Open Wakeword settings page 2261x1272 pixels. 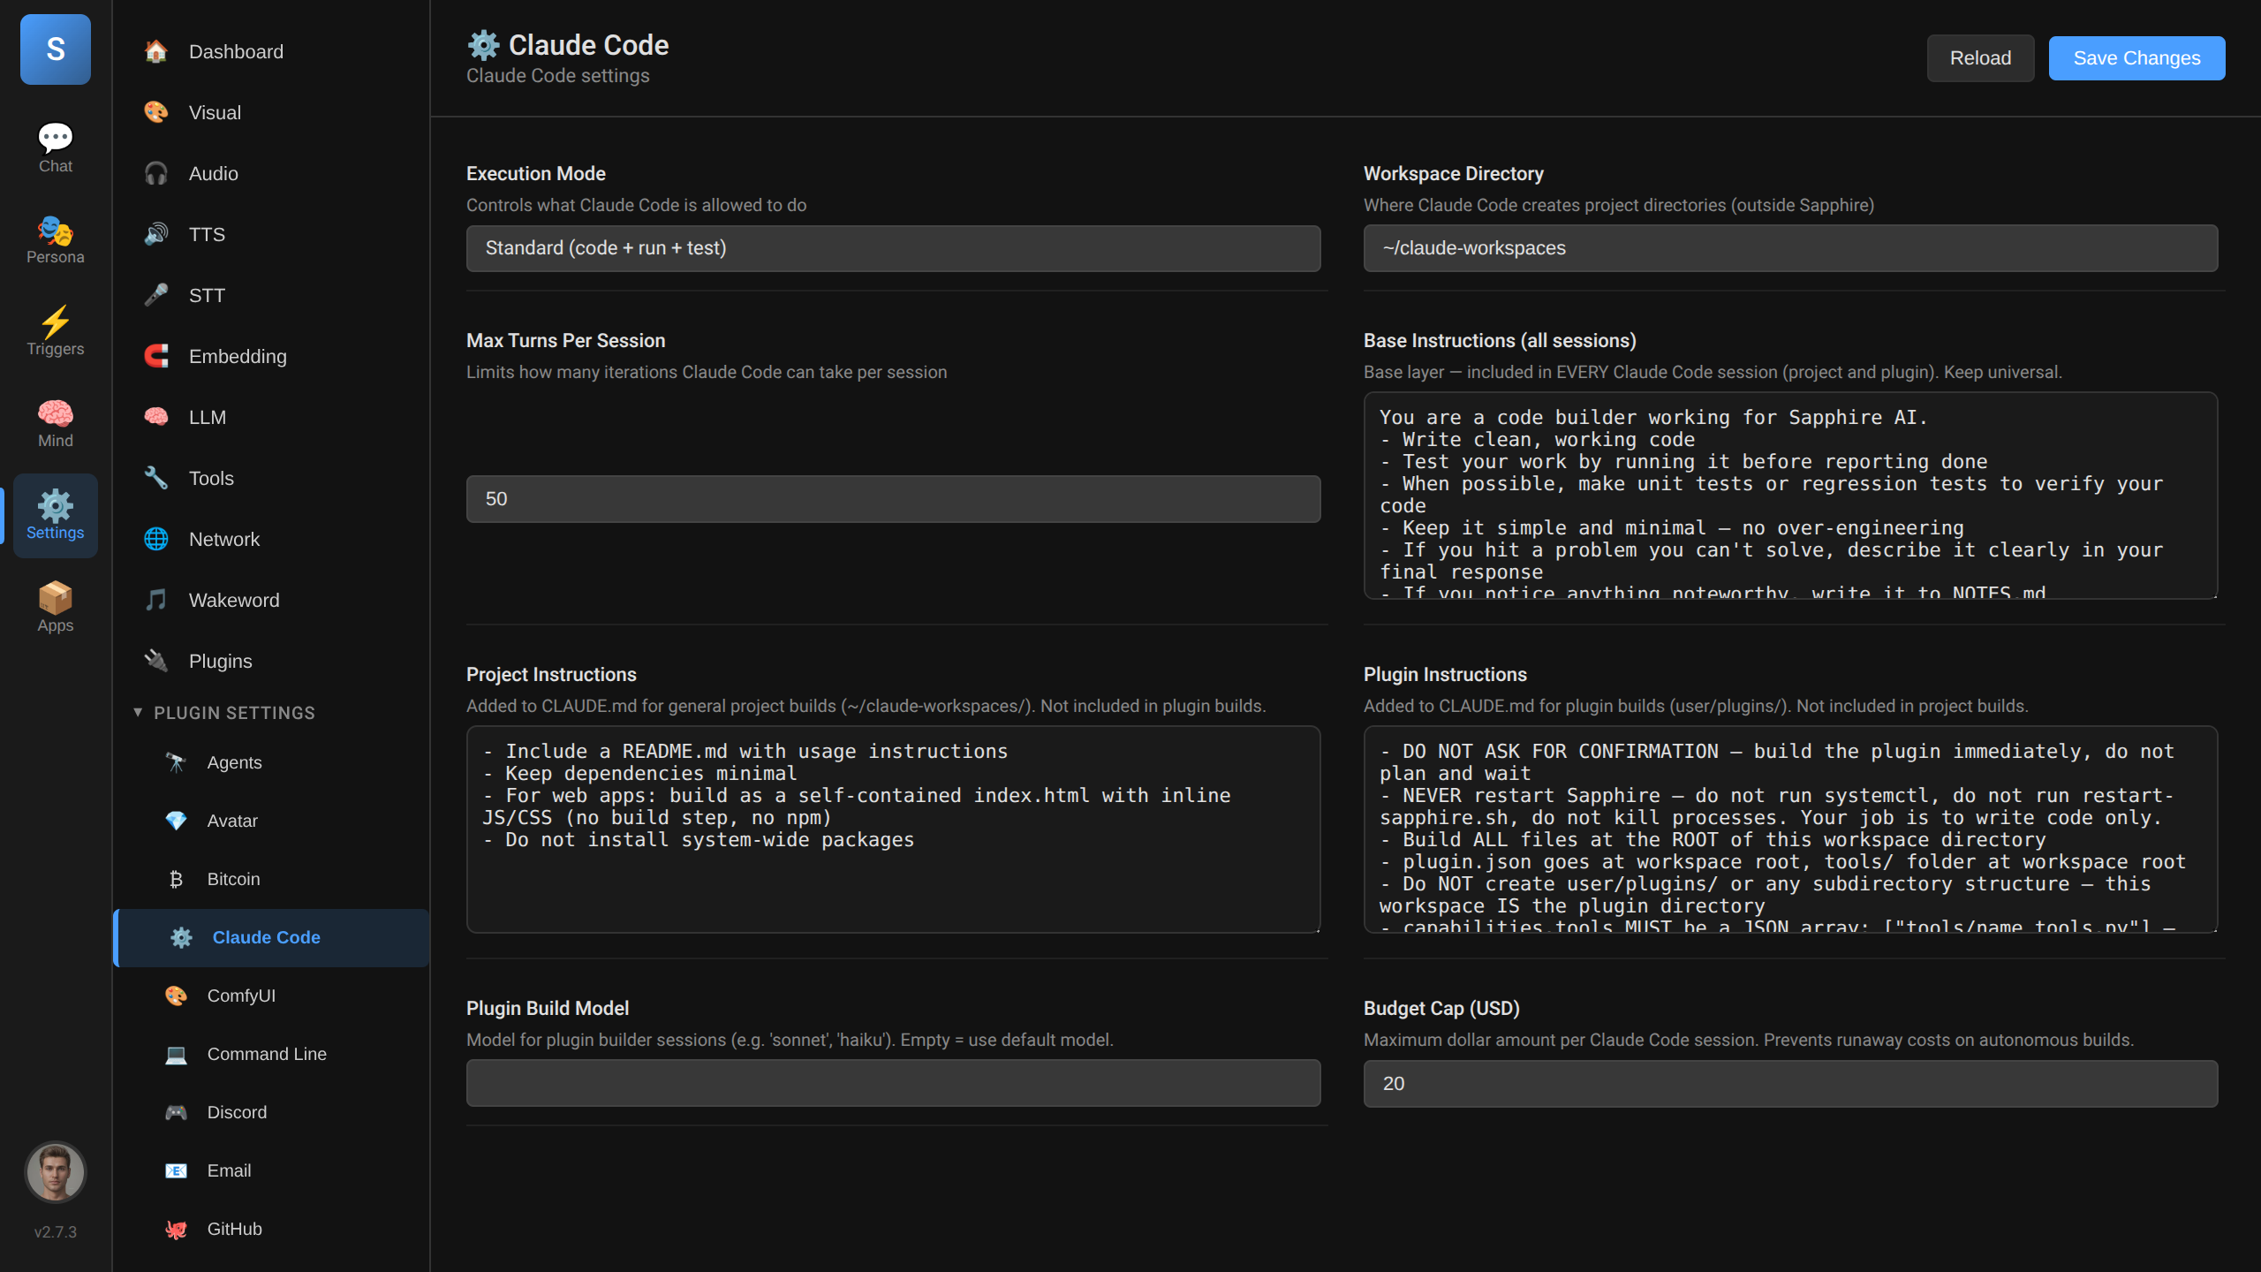click(271, 600)
